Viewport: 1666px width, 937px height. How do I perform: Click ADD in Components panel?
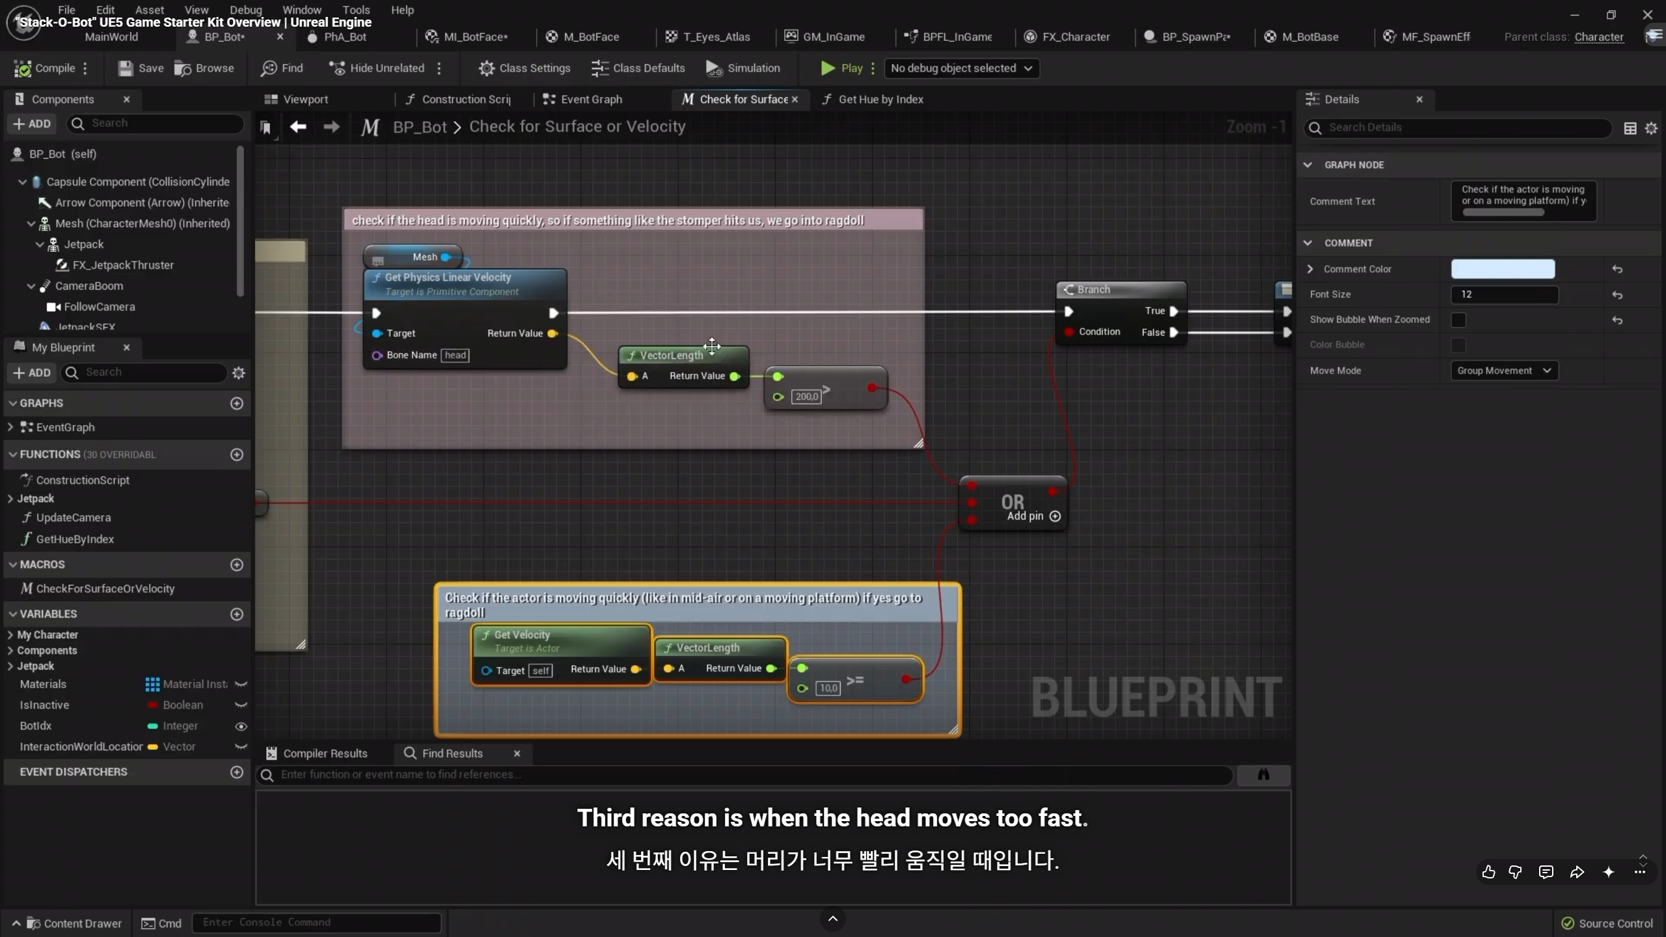(32, 124)
